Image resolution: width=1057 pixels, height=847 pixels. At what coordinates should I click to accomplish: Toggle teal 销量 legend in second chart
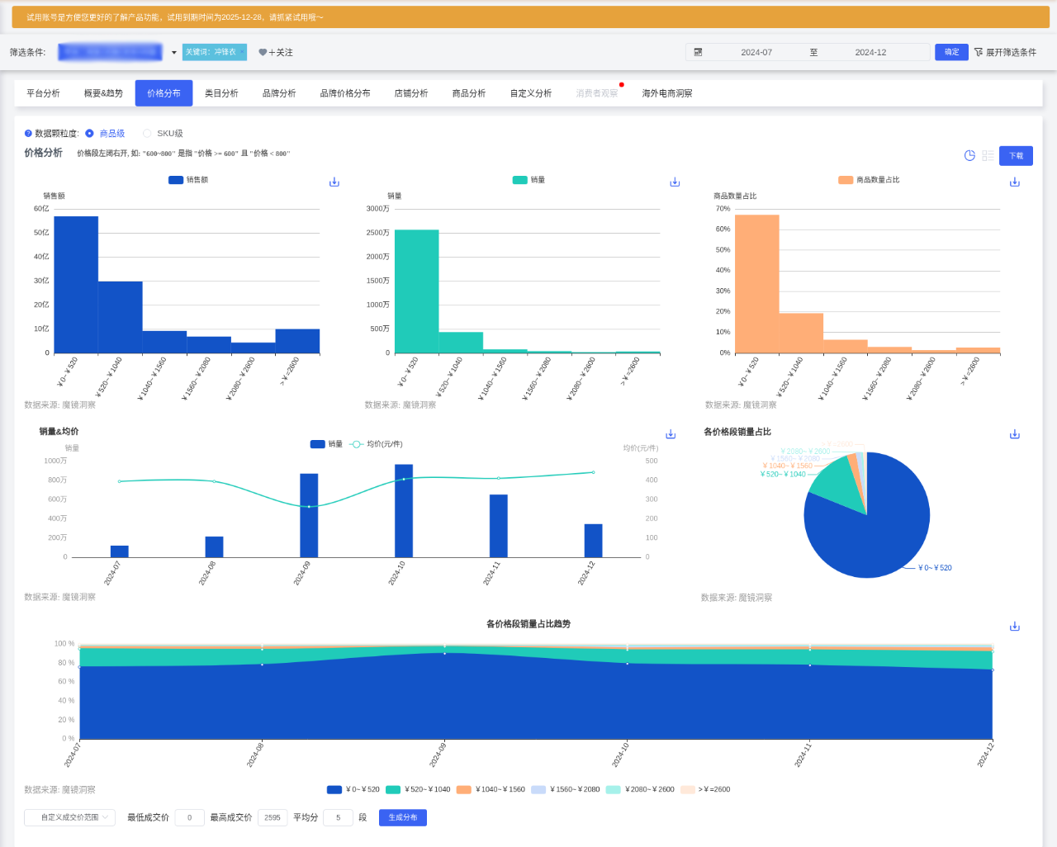[528, 180]
